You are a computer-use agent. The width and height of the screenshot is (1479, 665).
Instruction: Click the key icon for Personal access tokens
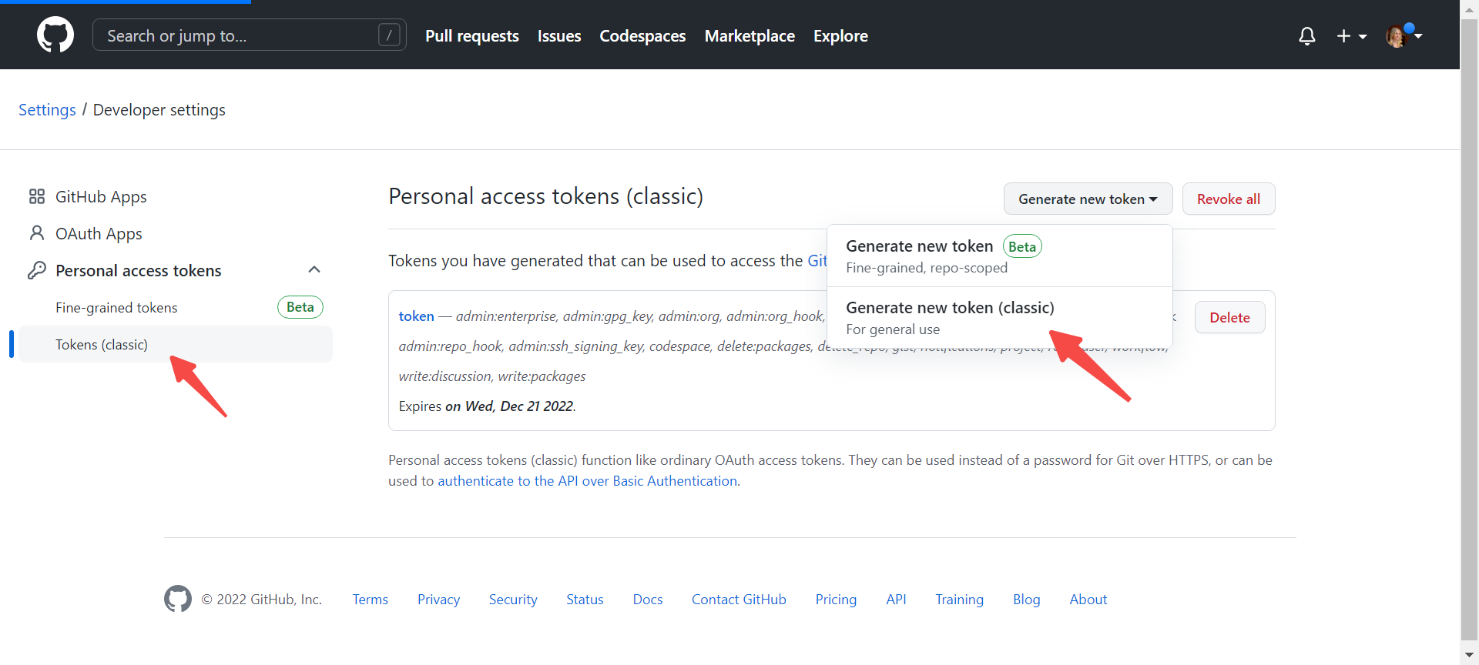coord(36,270)
